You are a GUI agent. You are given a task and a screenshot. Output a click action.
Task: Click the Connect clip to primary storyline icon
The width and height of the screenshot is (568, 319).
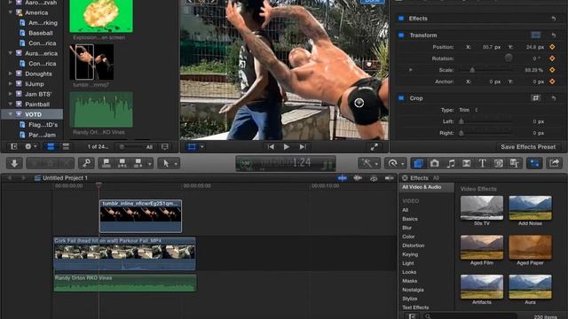click(106, 163)
